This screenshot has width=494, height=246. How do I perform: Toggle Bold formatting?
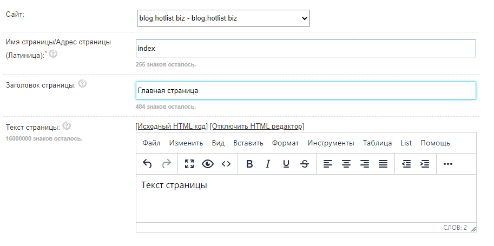(249, 164)
